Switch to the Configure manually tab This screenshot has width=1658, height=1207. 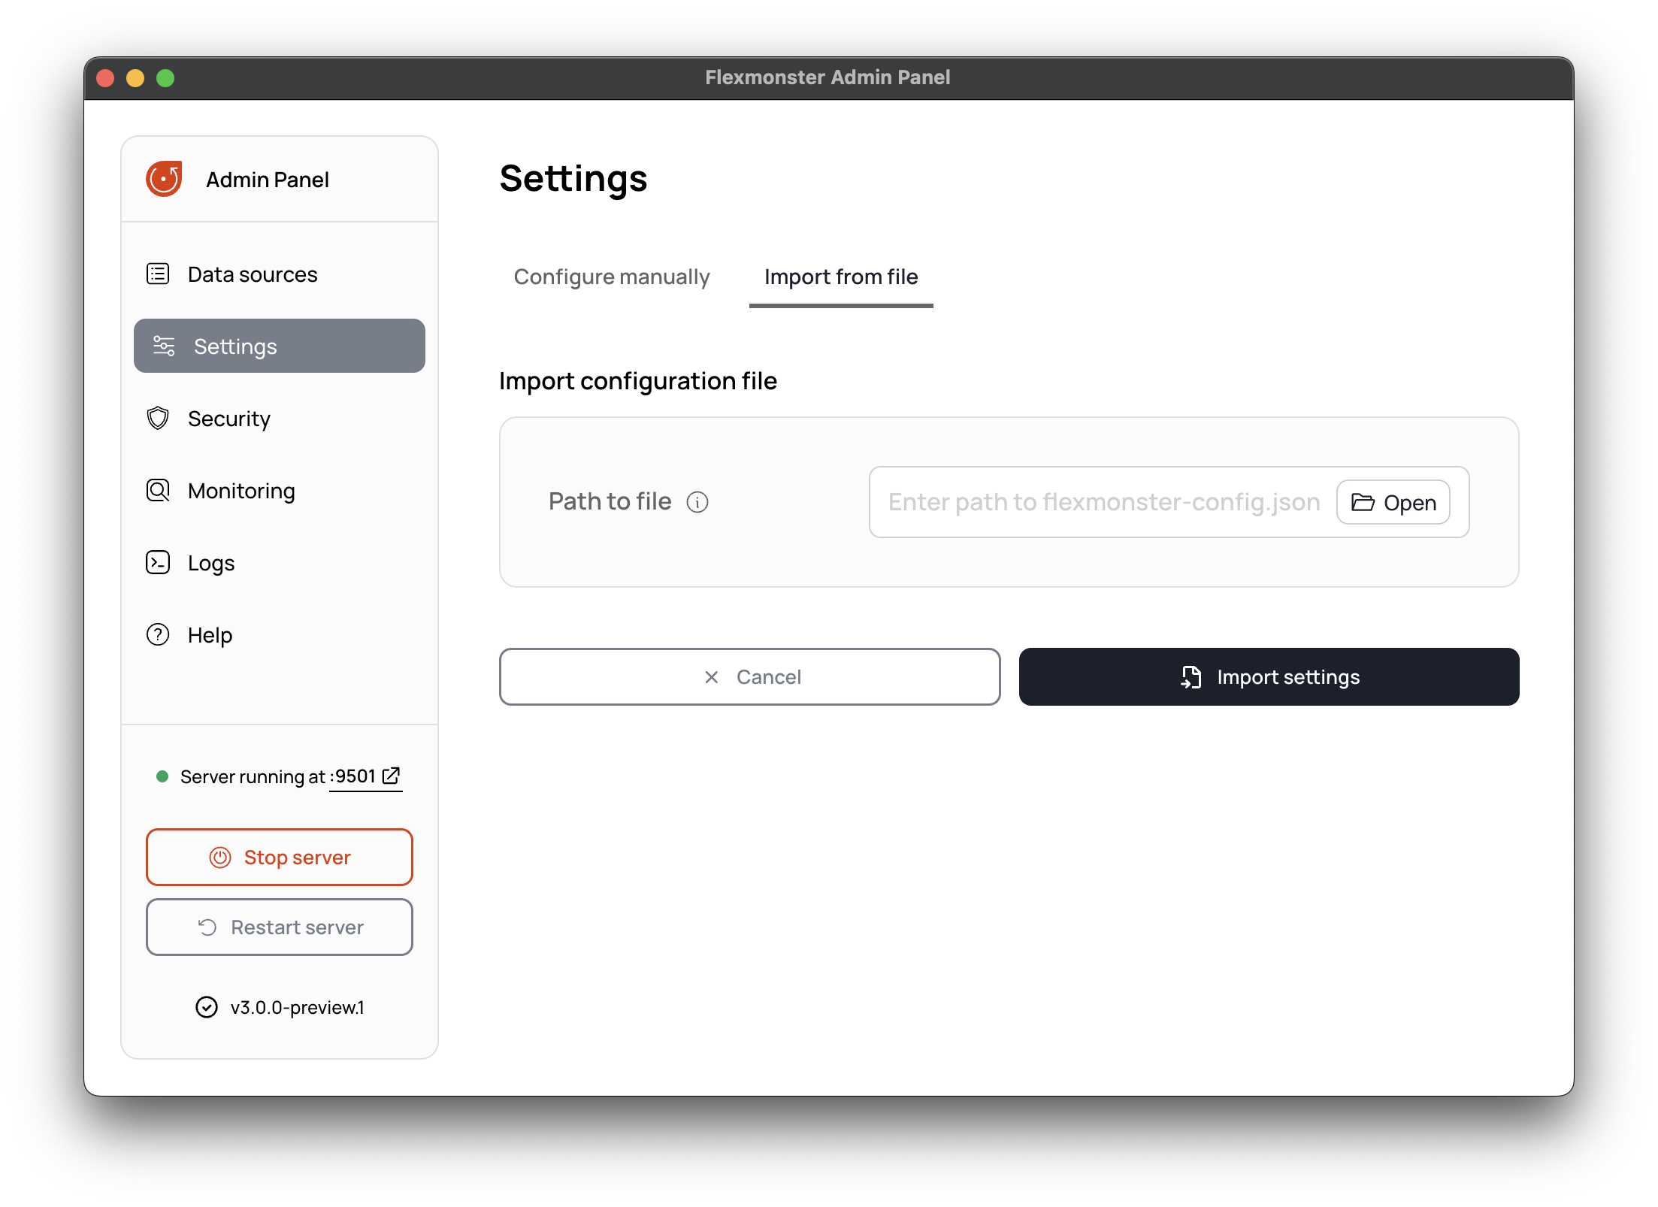click(x=612, y=277)
